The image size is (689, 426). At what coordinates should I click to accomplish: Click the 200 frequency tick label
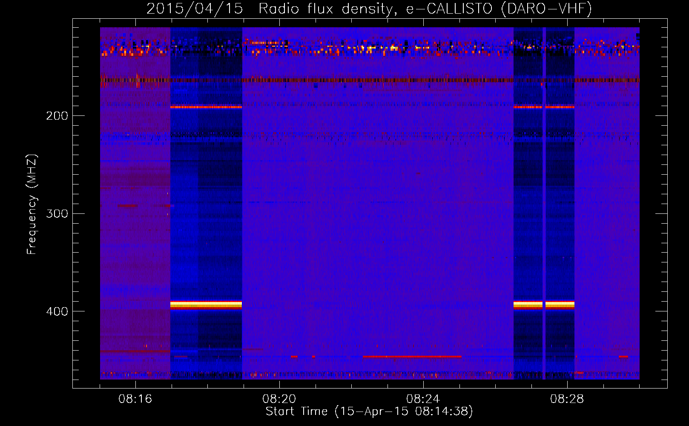point(57,116)
